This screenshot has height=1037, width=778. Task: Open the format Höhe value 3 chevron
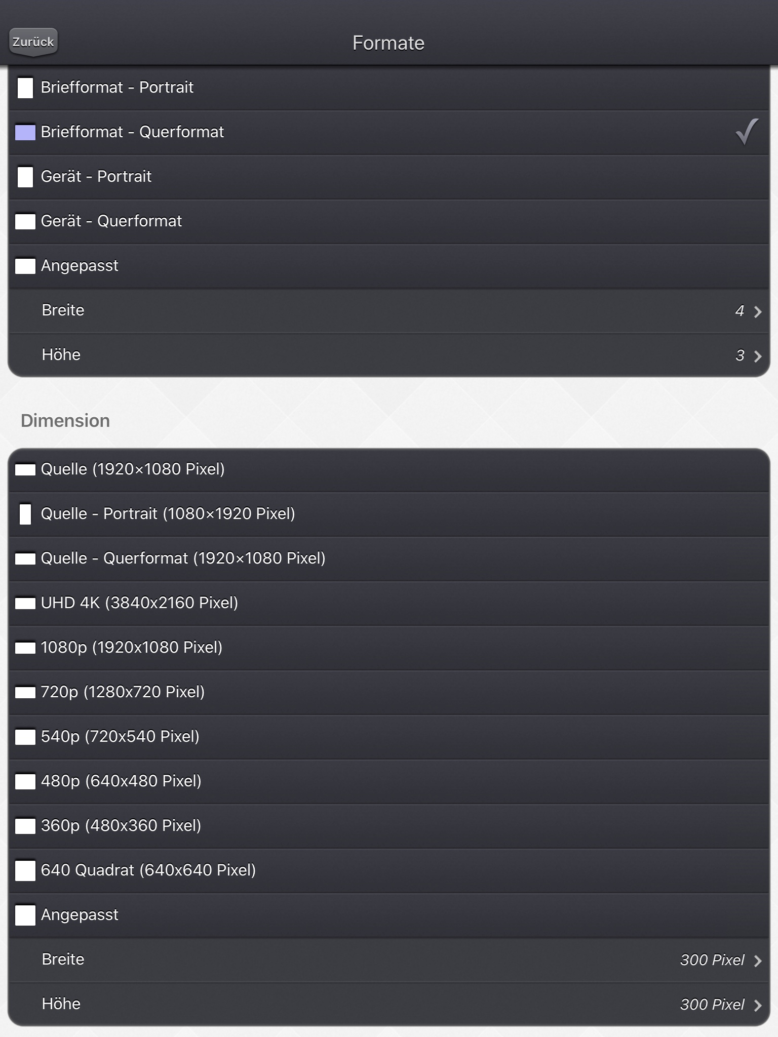click(758, 356)
